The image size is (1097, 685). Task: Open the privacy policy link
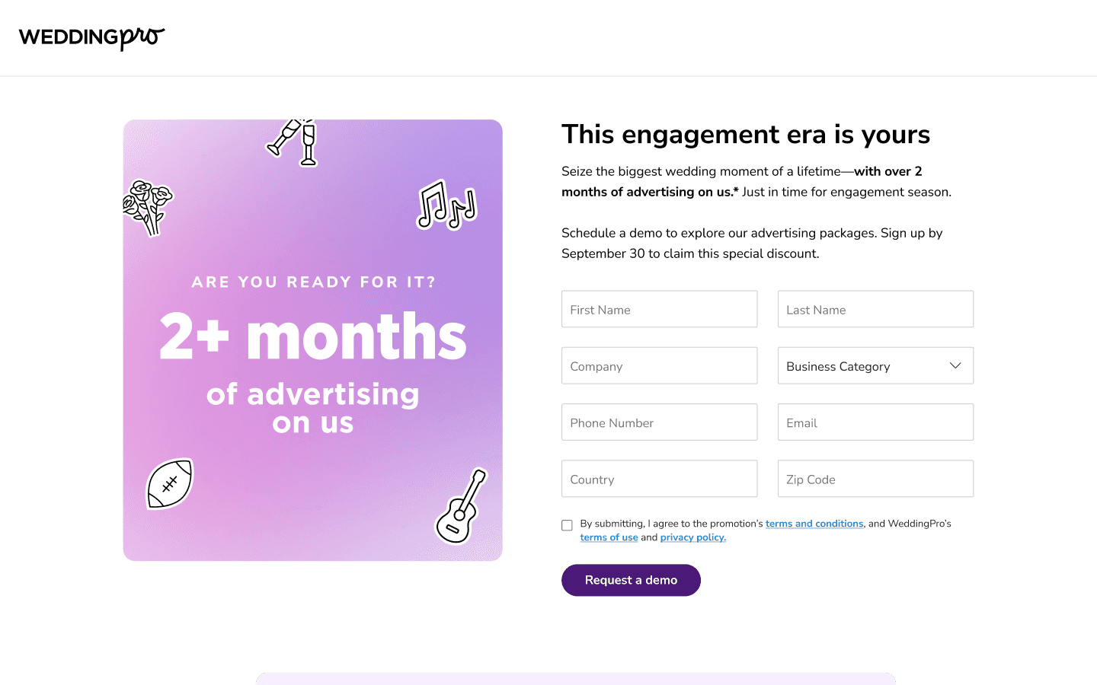pos(693,537)
